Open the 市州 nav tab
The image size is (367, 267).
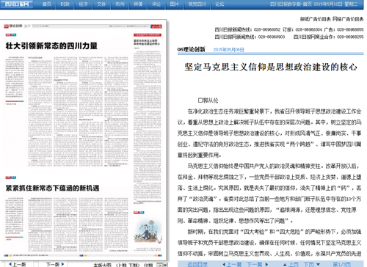pos(120,4)
